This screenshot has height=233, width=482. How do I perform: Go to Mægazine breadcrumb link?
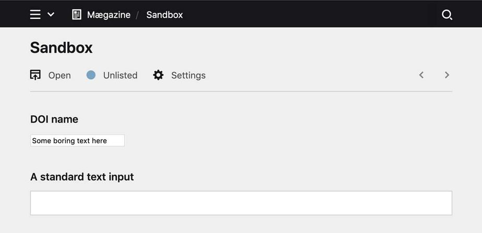(x=109, y=15)
